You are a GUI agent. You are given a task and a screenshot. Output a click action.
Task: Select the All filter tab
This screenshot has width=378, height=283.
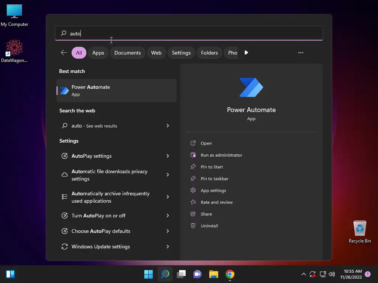pyautogui.click(x=79, y=53)
